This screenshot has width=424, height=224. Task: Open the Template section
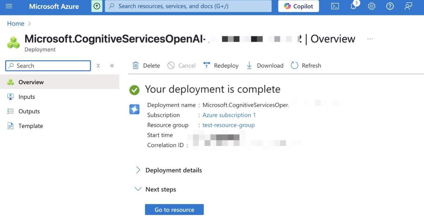pyautogui.click(x=30, y=126)
